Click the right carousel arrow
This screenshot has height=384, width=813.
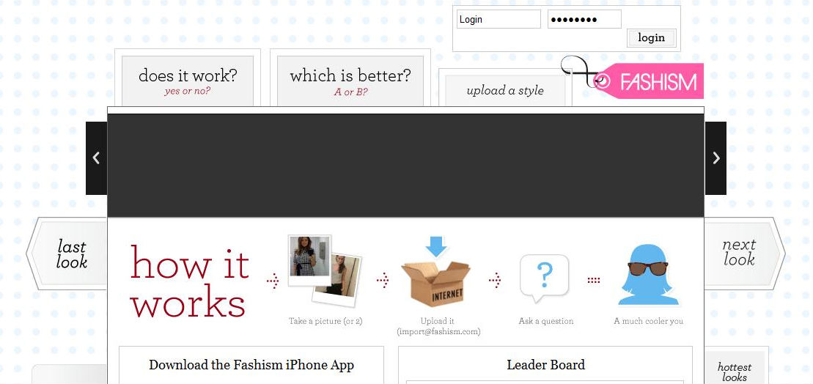(x=715, y=158)
